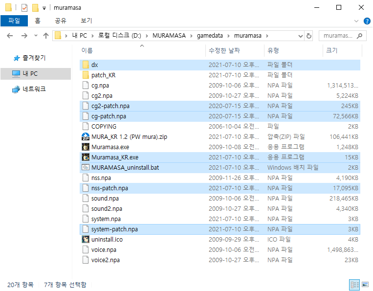Select the sound.npa file icon
The image size is (373, 291).
coord(86,198)
